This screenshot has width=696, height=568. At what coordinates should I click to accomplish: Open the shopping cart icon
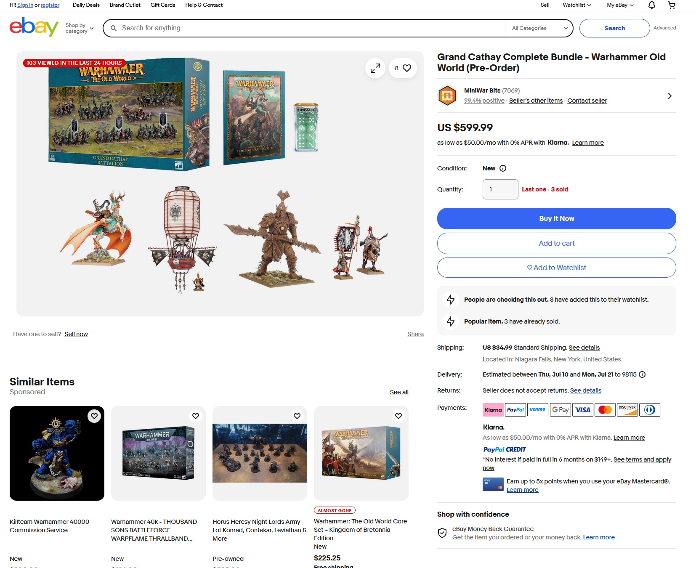pos(672,5)
